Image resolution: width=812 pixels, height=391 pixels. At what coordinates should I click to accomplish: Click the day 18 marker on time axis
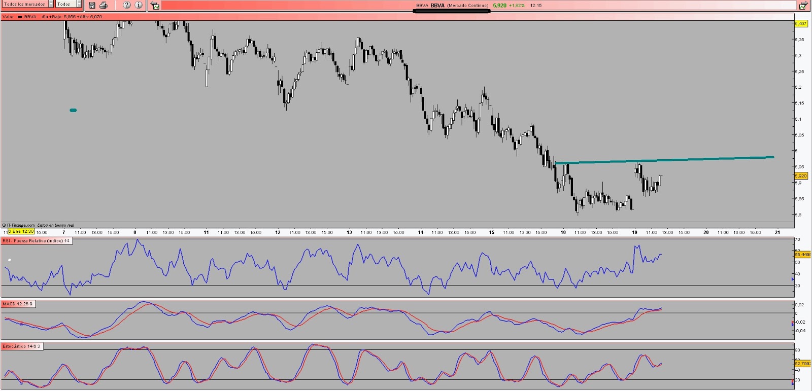point(563,232)
